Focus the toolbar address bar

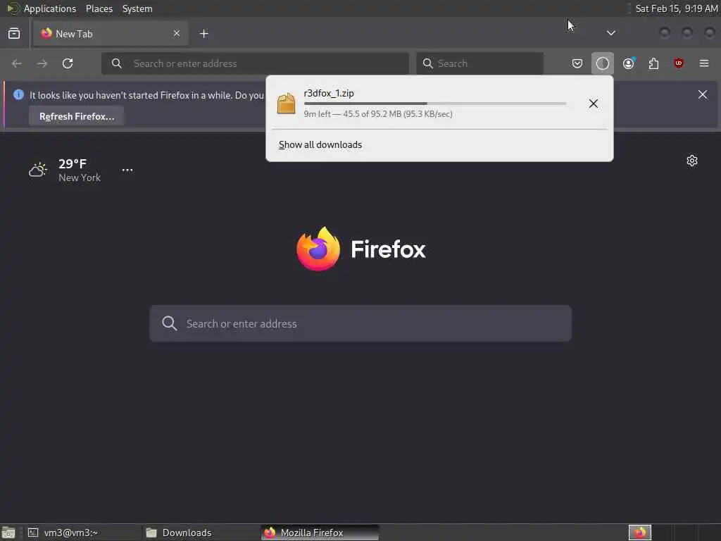pyautogui.click(x=255, y=63)
